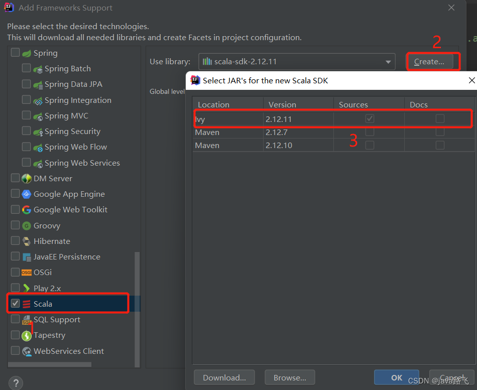477x390 pixels.
Task: Check Docs checkbox for Ivy 2.12.11
Action: pyautogui.click(x=440, y=118)
